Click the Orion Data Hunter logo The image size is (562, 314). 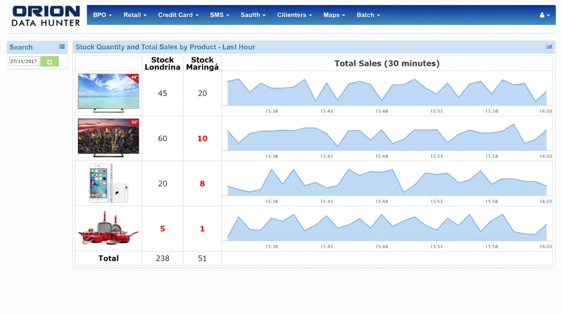(46, 16)
